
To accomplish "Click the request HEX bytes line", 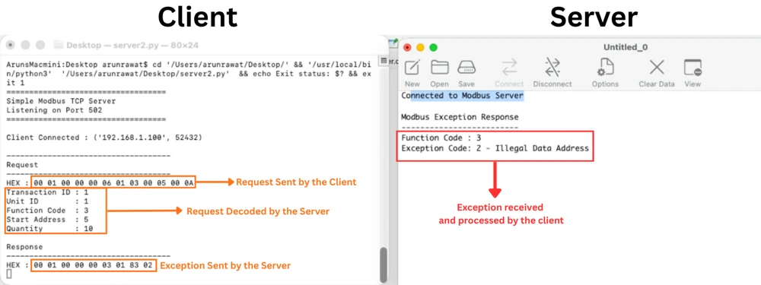I will coord(113,182).
